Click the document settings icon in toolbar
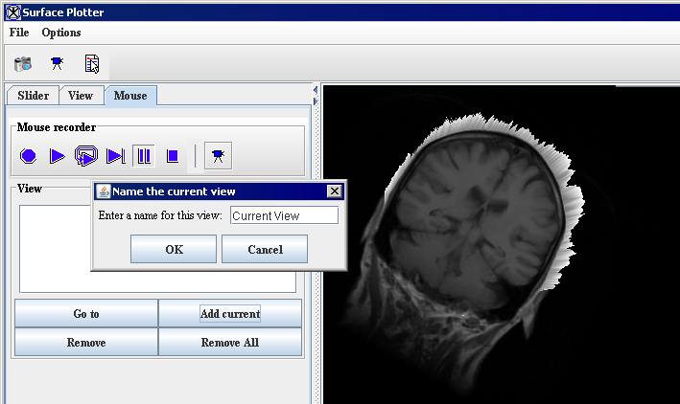The height and width of the screenshot is (404, 680). 92,64
